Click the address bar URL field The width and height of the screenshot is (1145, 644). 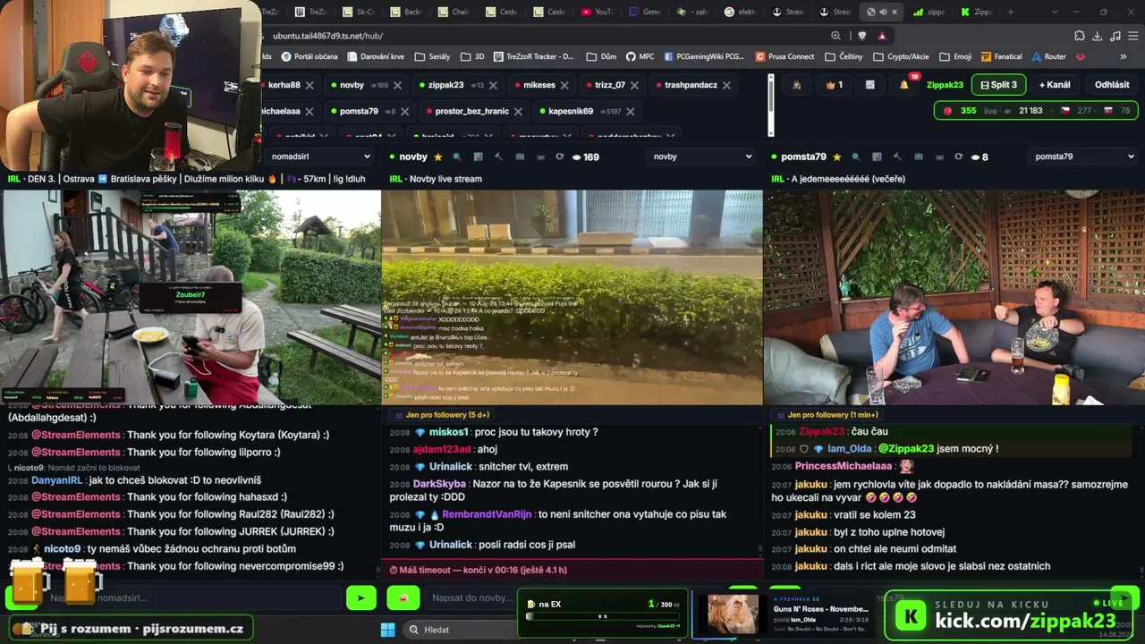(x=546, y=36)
